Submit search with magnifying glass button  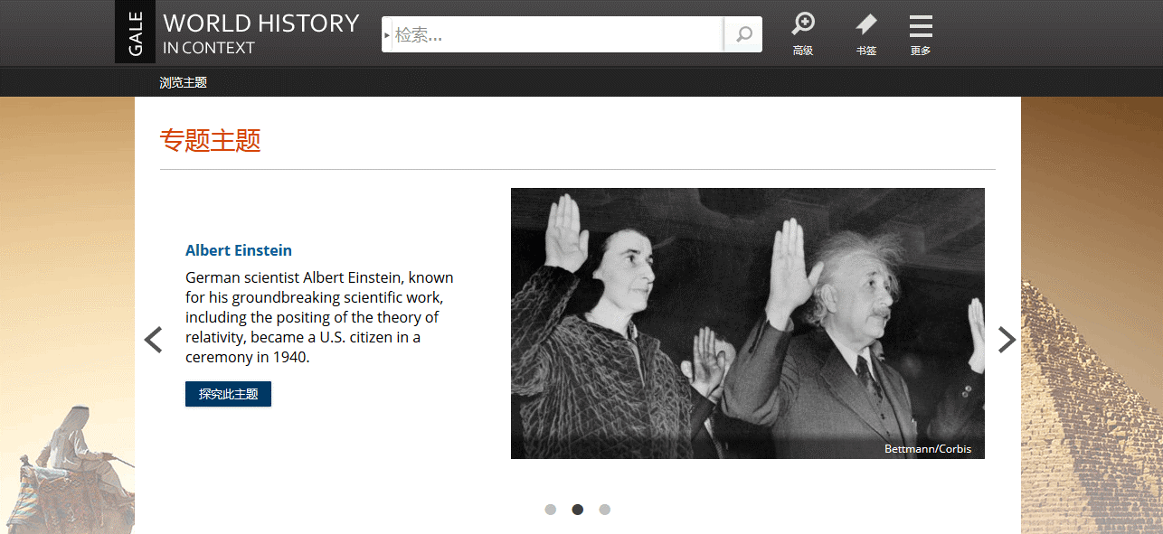[x=743, y=34]
